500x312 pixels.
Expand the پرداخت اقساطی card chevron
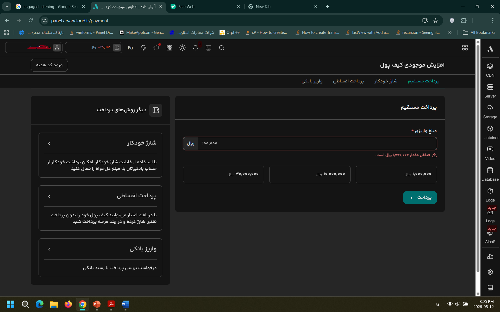(49, 196)
